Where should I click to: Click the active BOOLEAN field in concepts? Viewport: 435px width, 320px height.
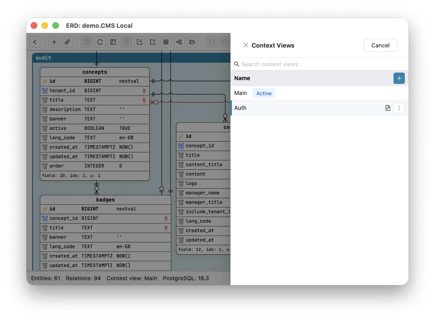95,128
